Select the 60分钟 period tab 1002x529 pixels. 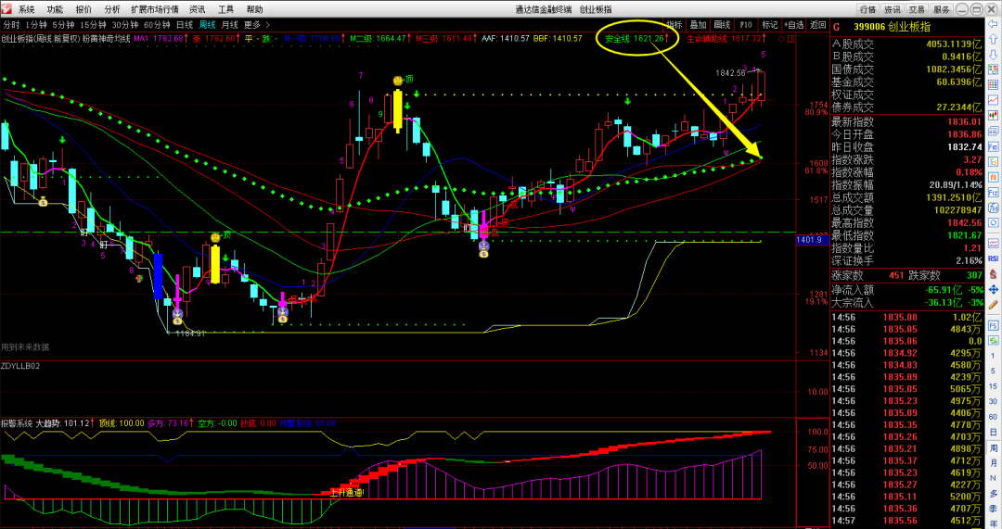[157, 25]
